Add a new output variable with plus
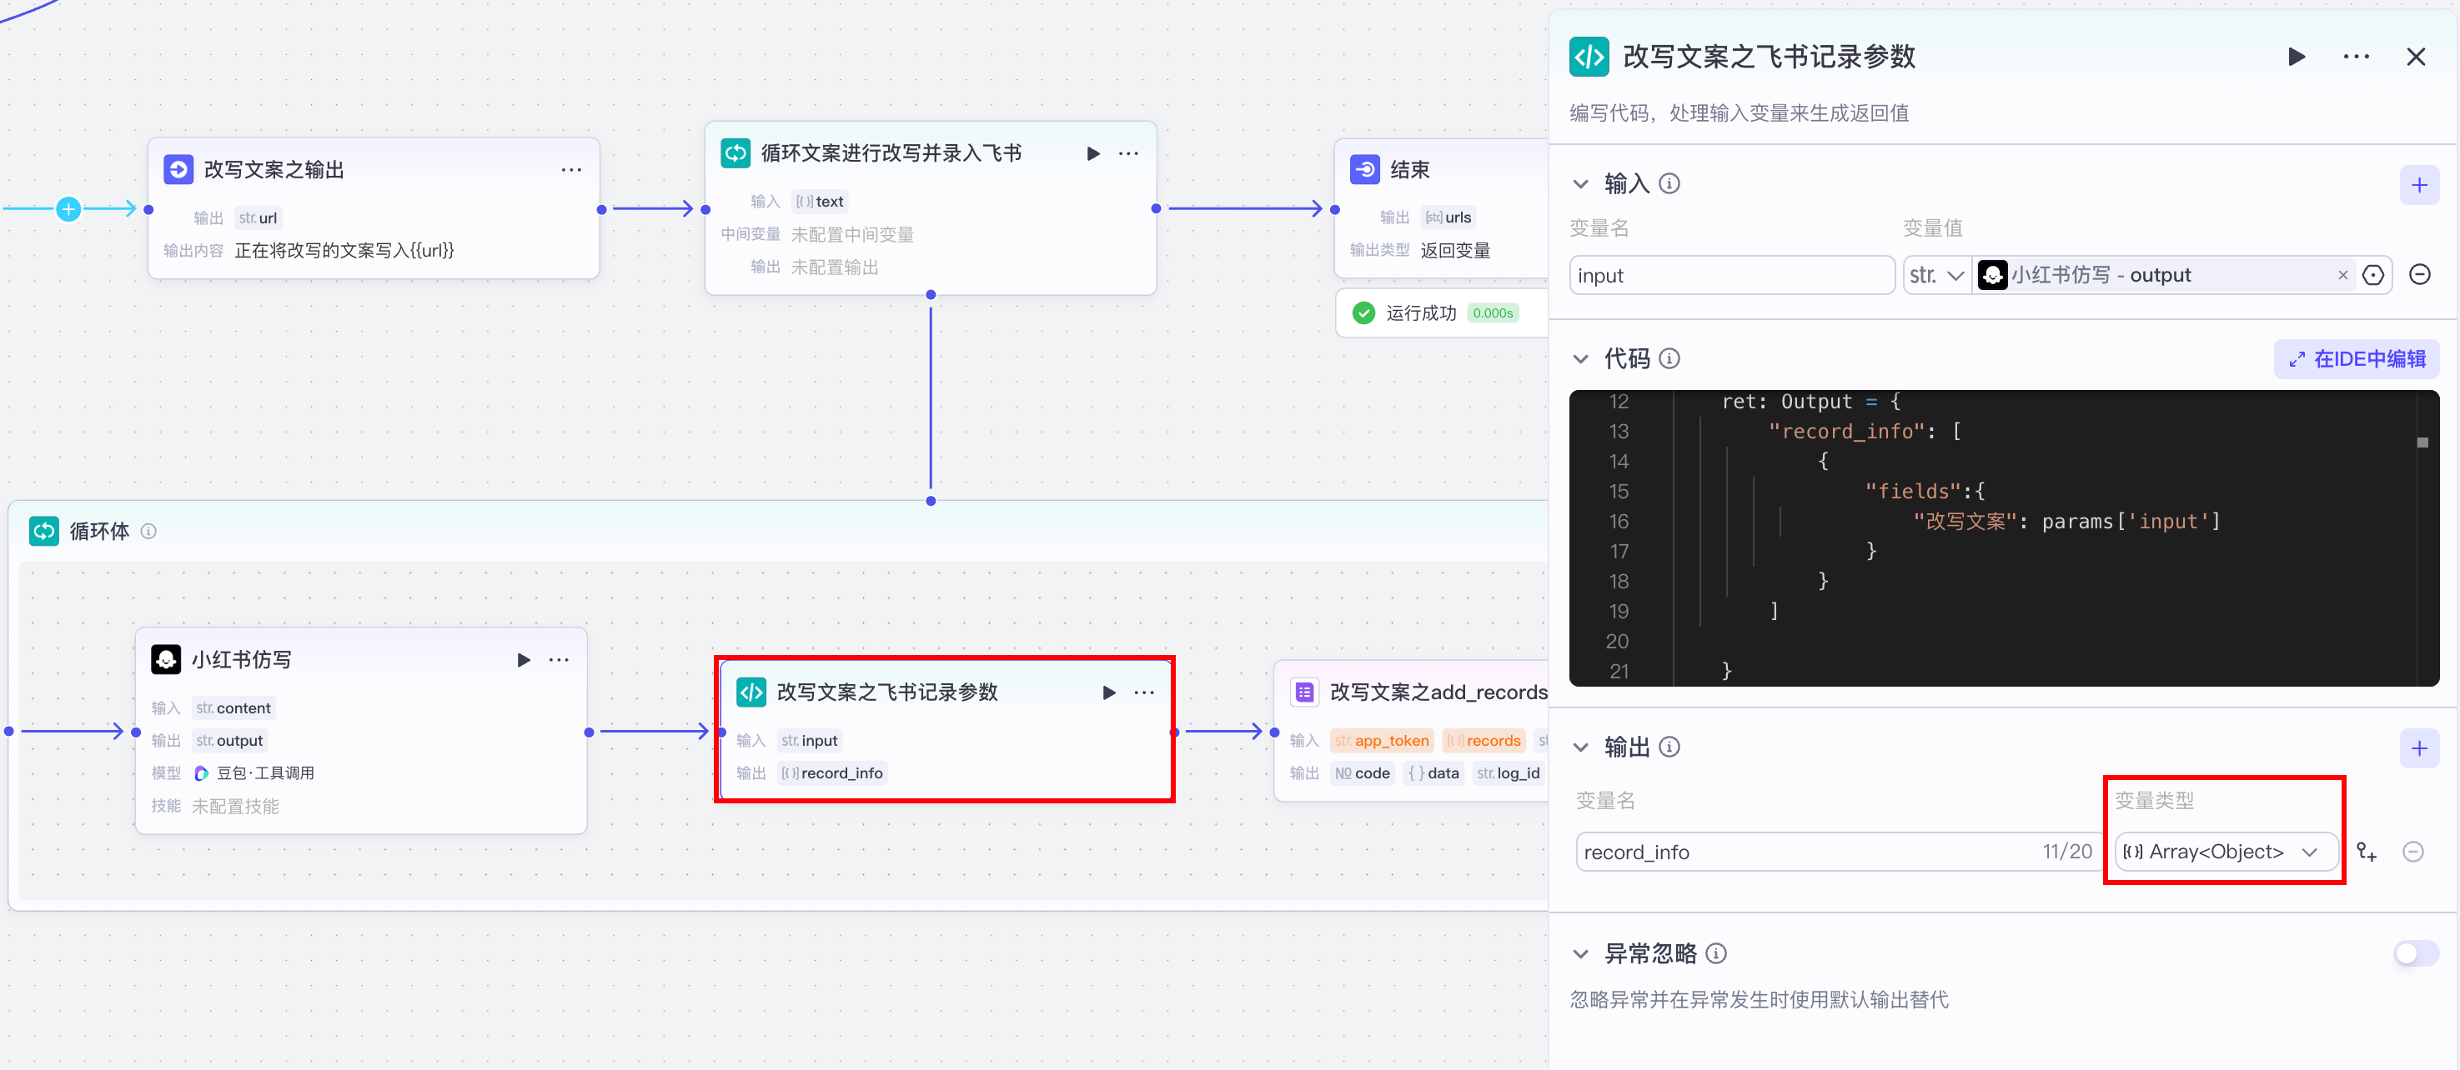 click(x=2418, y=748)
